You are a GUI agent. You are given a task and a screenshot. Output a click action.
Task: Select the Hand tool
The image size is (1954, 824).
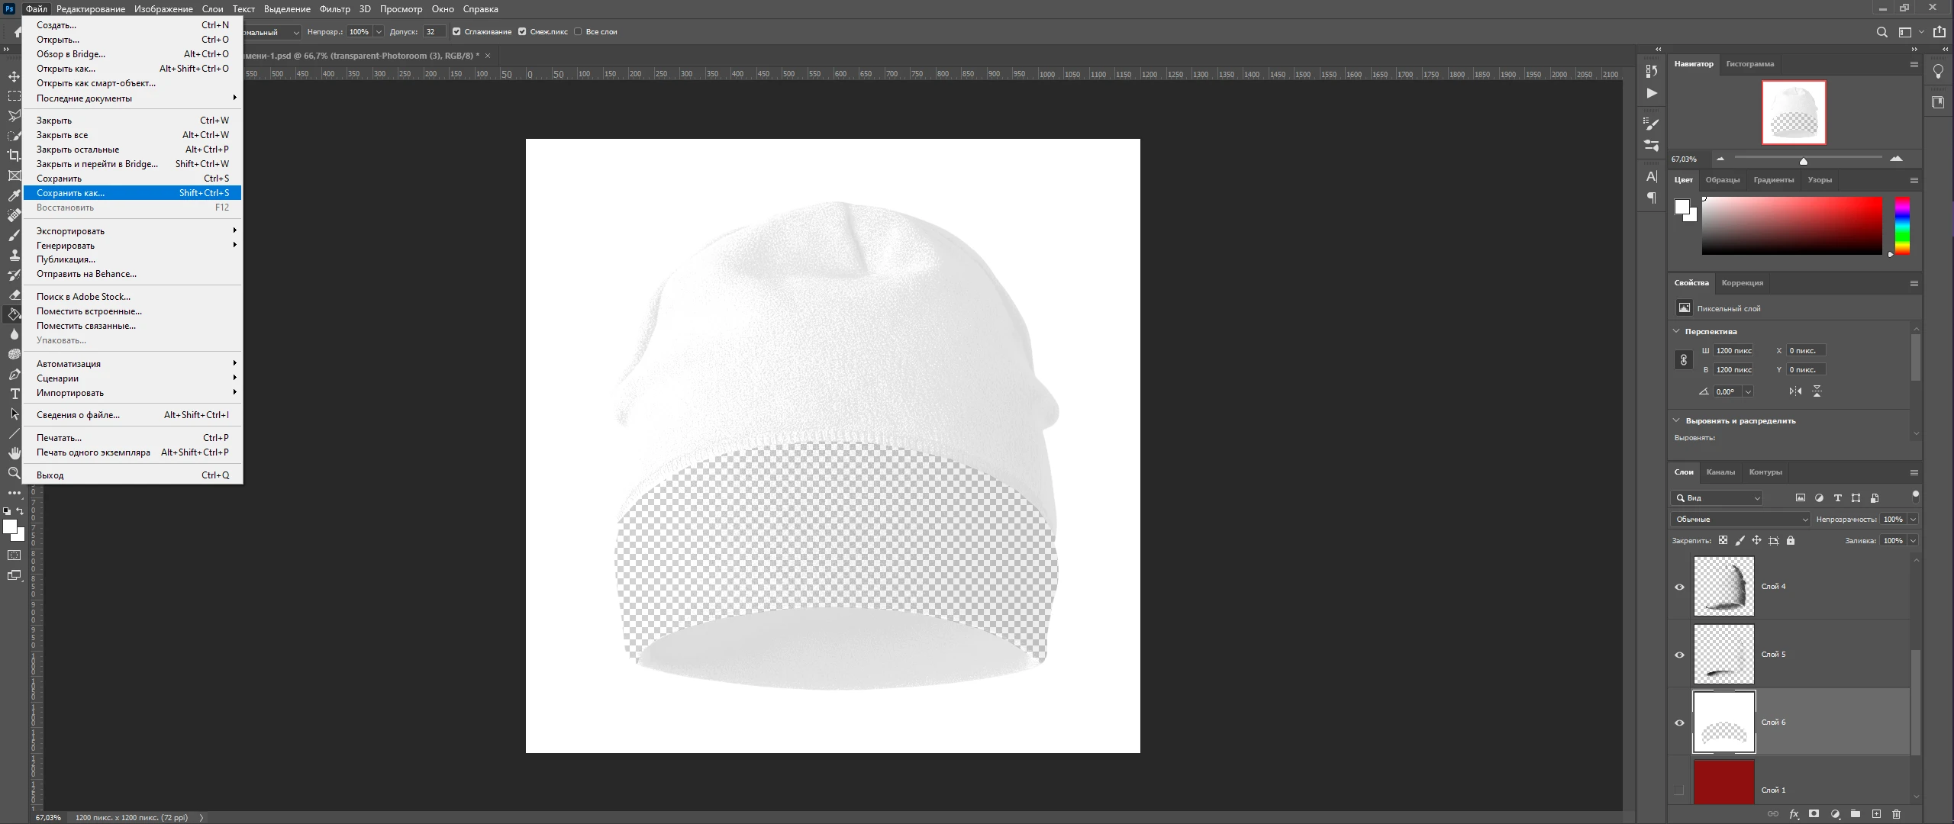[x=14, y=453]
